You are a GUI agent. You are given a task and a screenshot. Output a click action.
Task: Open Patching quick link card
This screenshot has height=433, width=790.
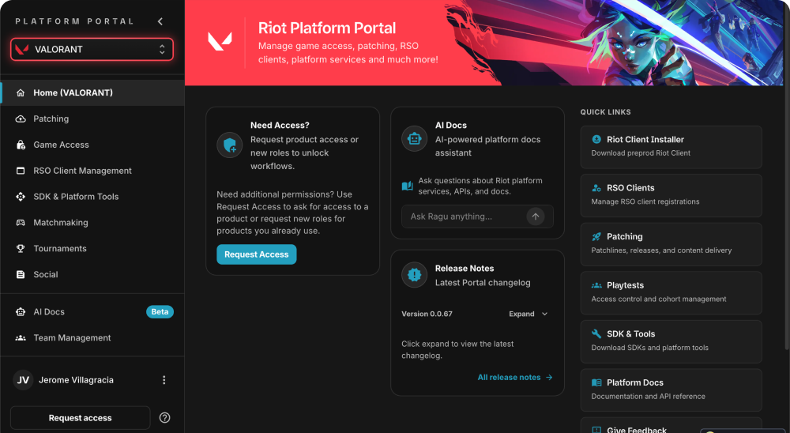671,244
